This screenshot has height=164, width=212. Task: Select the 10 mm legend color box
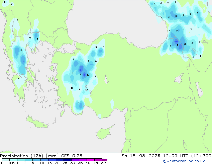(44, 160)
